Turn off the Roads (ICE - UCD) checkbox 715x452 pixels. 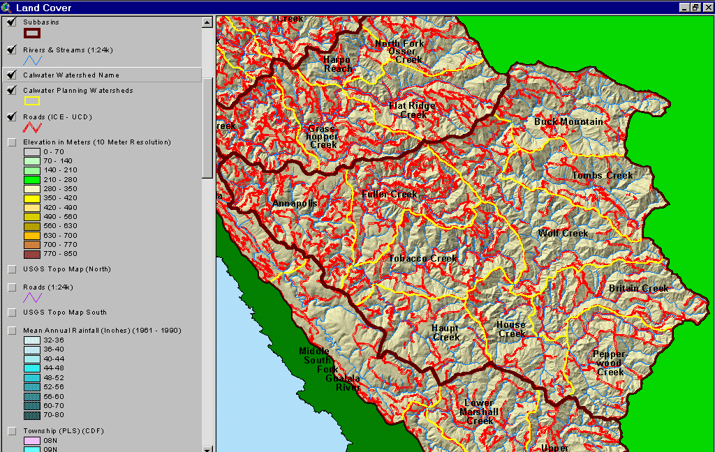[x=12, y=116]
